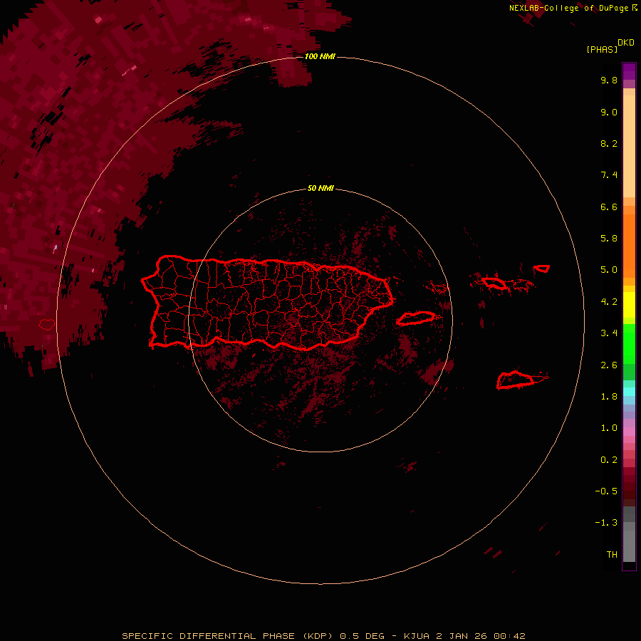Select the gray swatch at the scale bottom
The height and width of the screenshot is (641, 641).
click(629, 548)
